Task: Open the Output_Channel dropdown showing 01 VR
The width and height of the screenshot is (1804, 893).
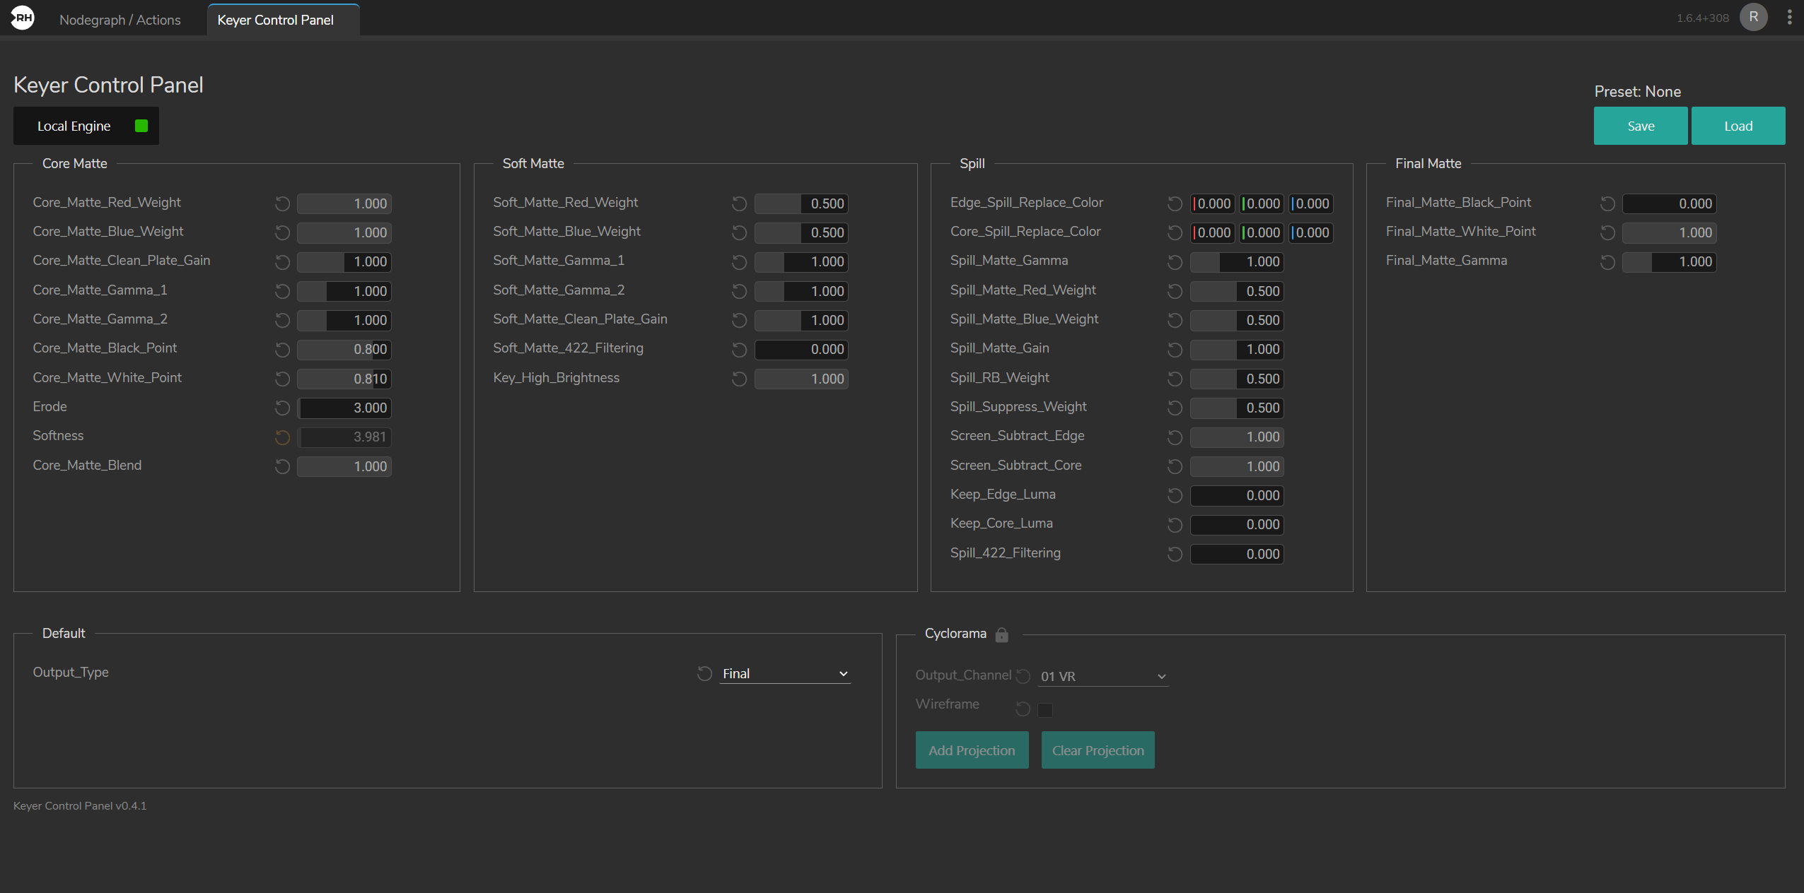Action: [x=1102, y=676]
